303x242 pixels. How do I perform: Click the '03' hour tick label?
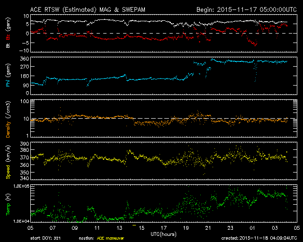coord(275,228)
